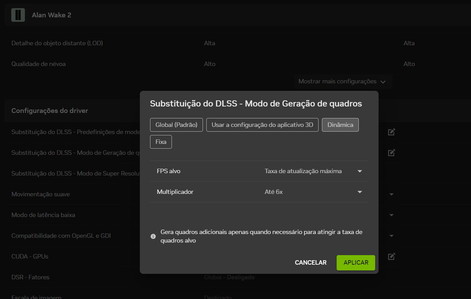471x299 pixels.
Task: Select the Fixa frame generation mode
Action: tap(161, 142)
